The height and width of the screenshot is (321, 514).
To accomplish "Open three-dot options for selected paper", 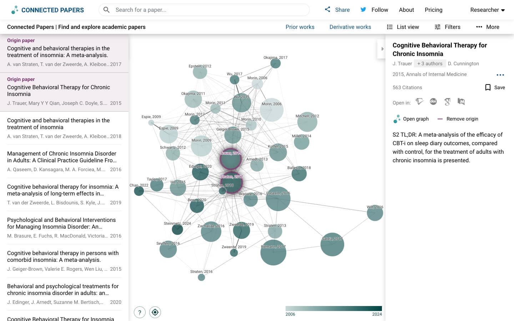I will point(500,75).
